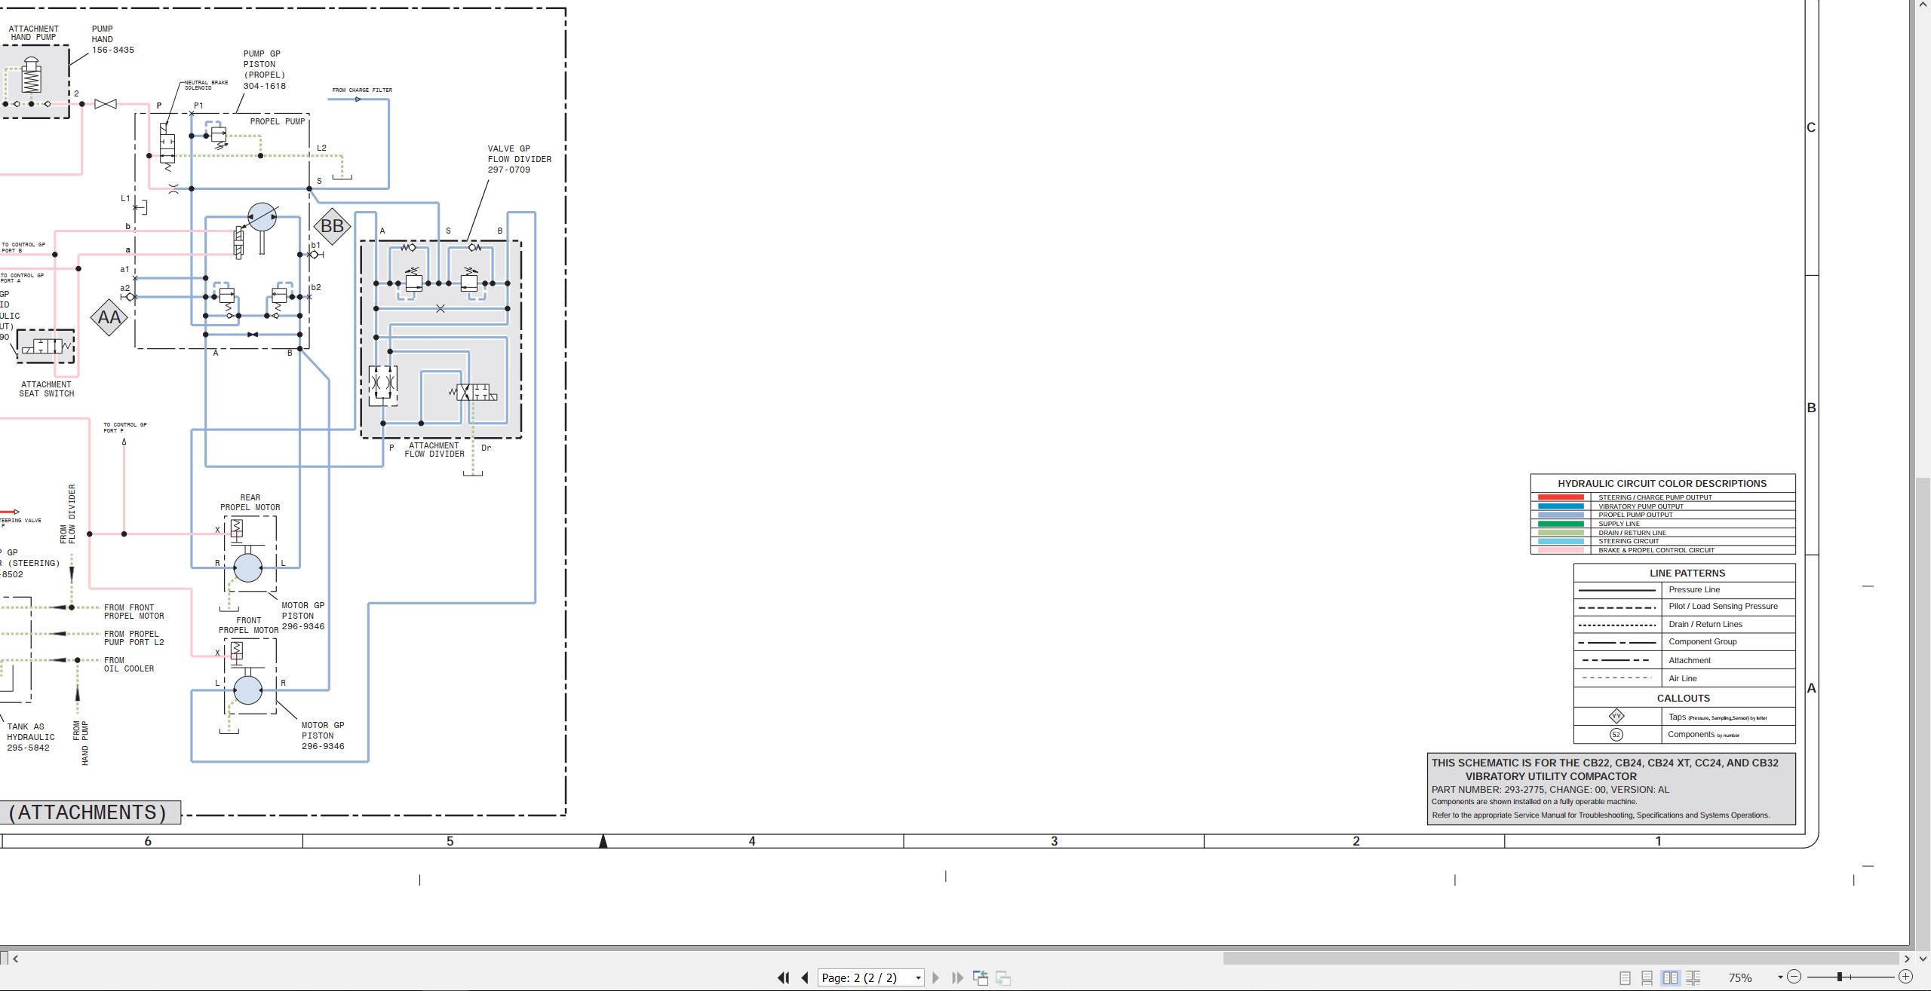Jump to the last page
Image resolution: width=1931 pixels, height=991 pixels.
(958, 977)
